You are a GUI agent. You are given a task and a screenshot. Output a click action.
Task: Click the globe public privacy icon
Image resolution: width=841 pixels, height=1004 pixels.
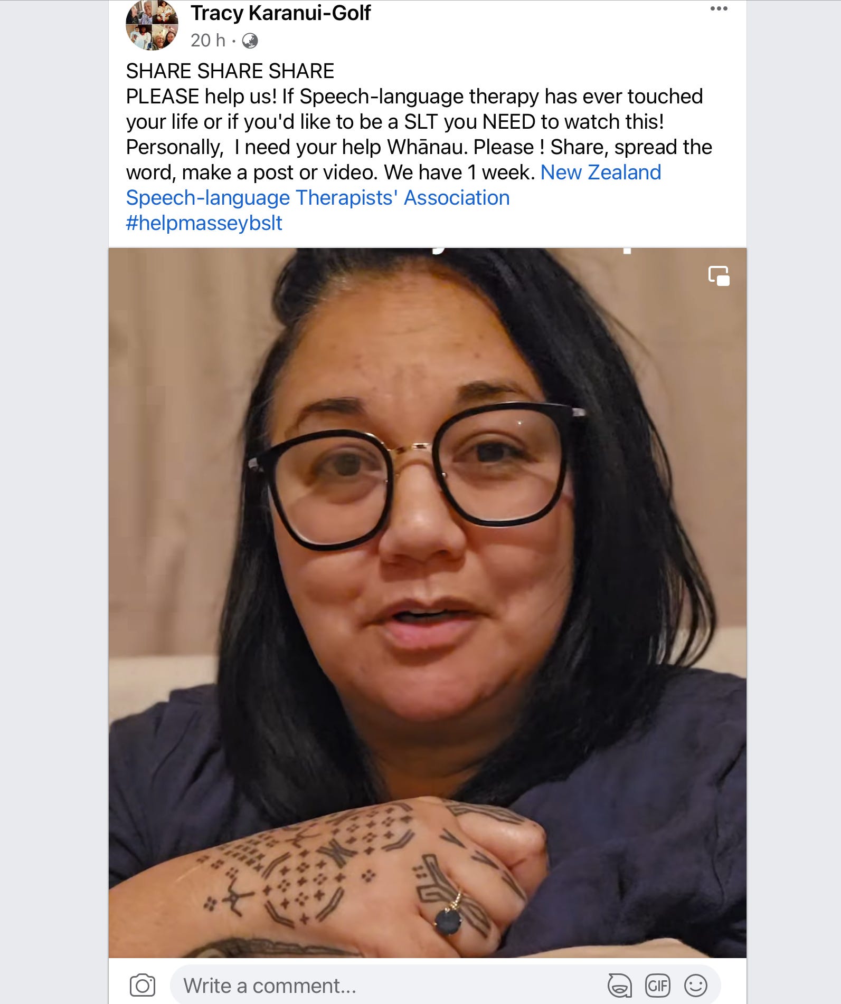[250, 41]
